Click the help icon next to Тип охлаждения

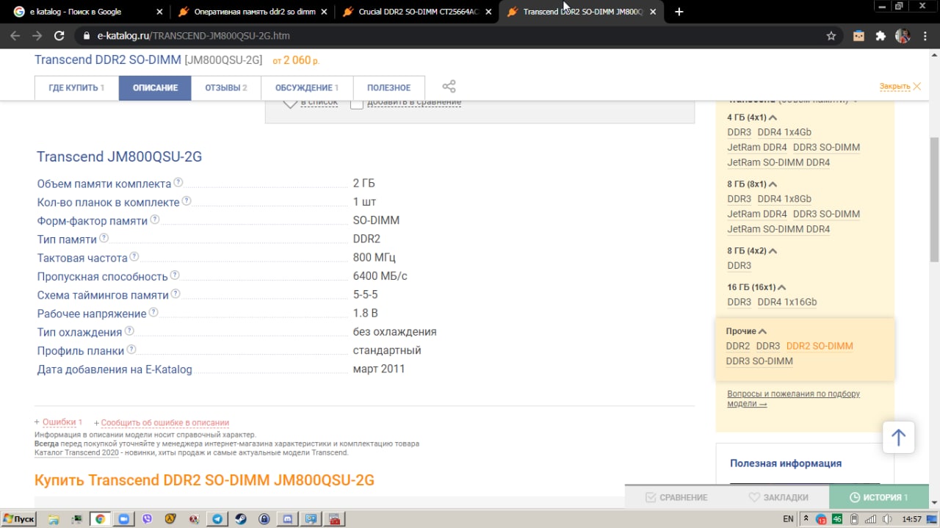coord(129,331)
